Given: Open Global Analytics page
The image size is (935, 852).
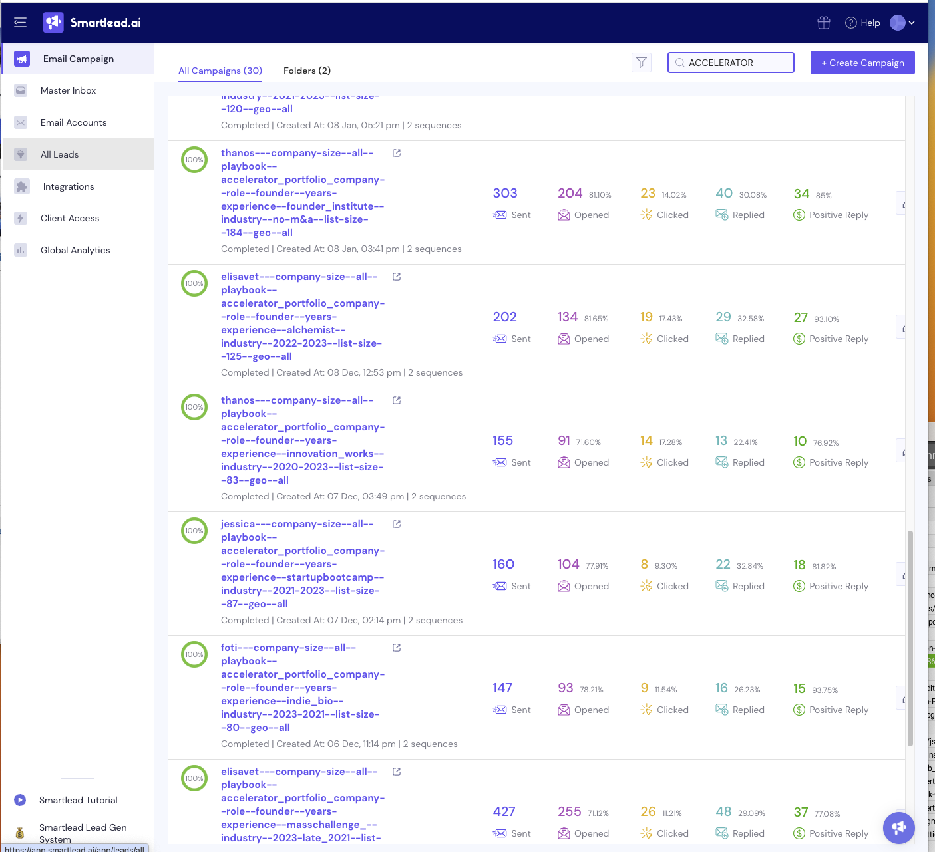Looking at the screenshot, I should [x=79, y=250].
